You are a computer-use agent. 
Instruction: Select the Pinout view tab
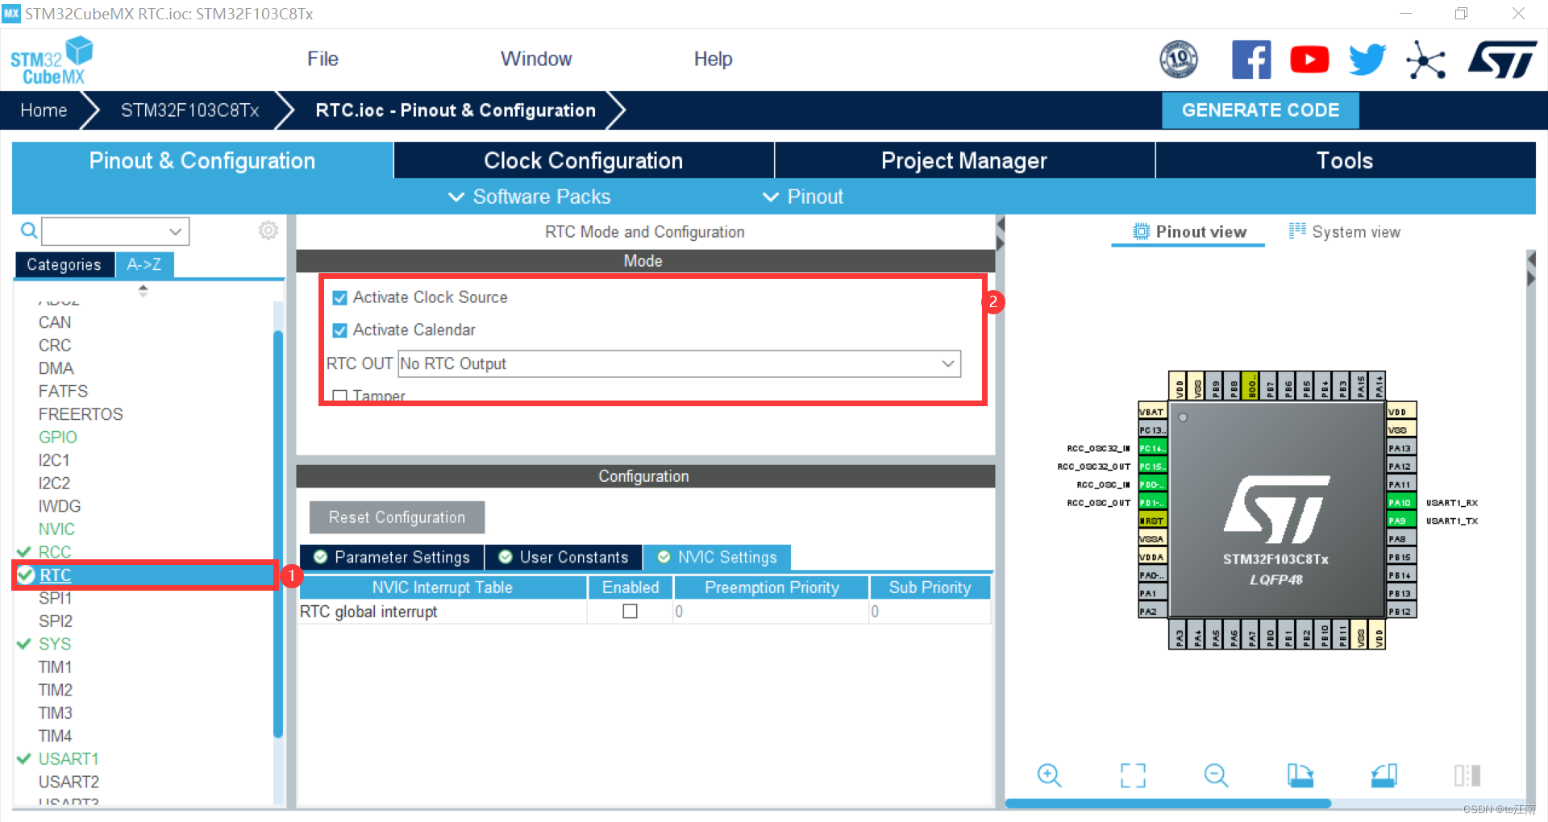[x=1189, y=232]
